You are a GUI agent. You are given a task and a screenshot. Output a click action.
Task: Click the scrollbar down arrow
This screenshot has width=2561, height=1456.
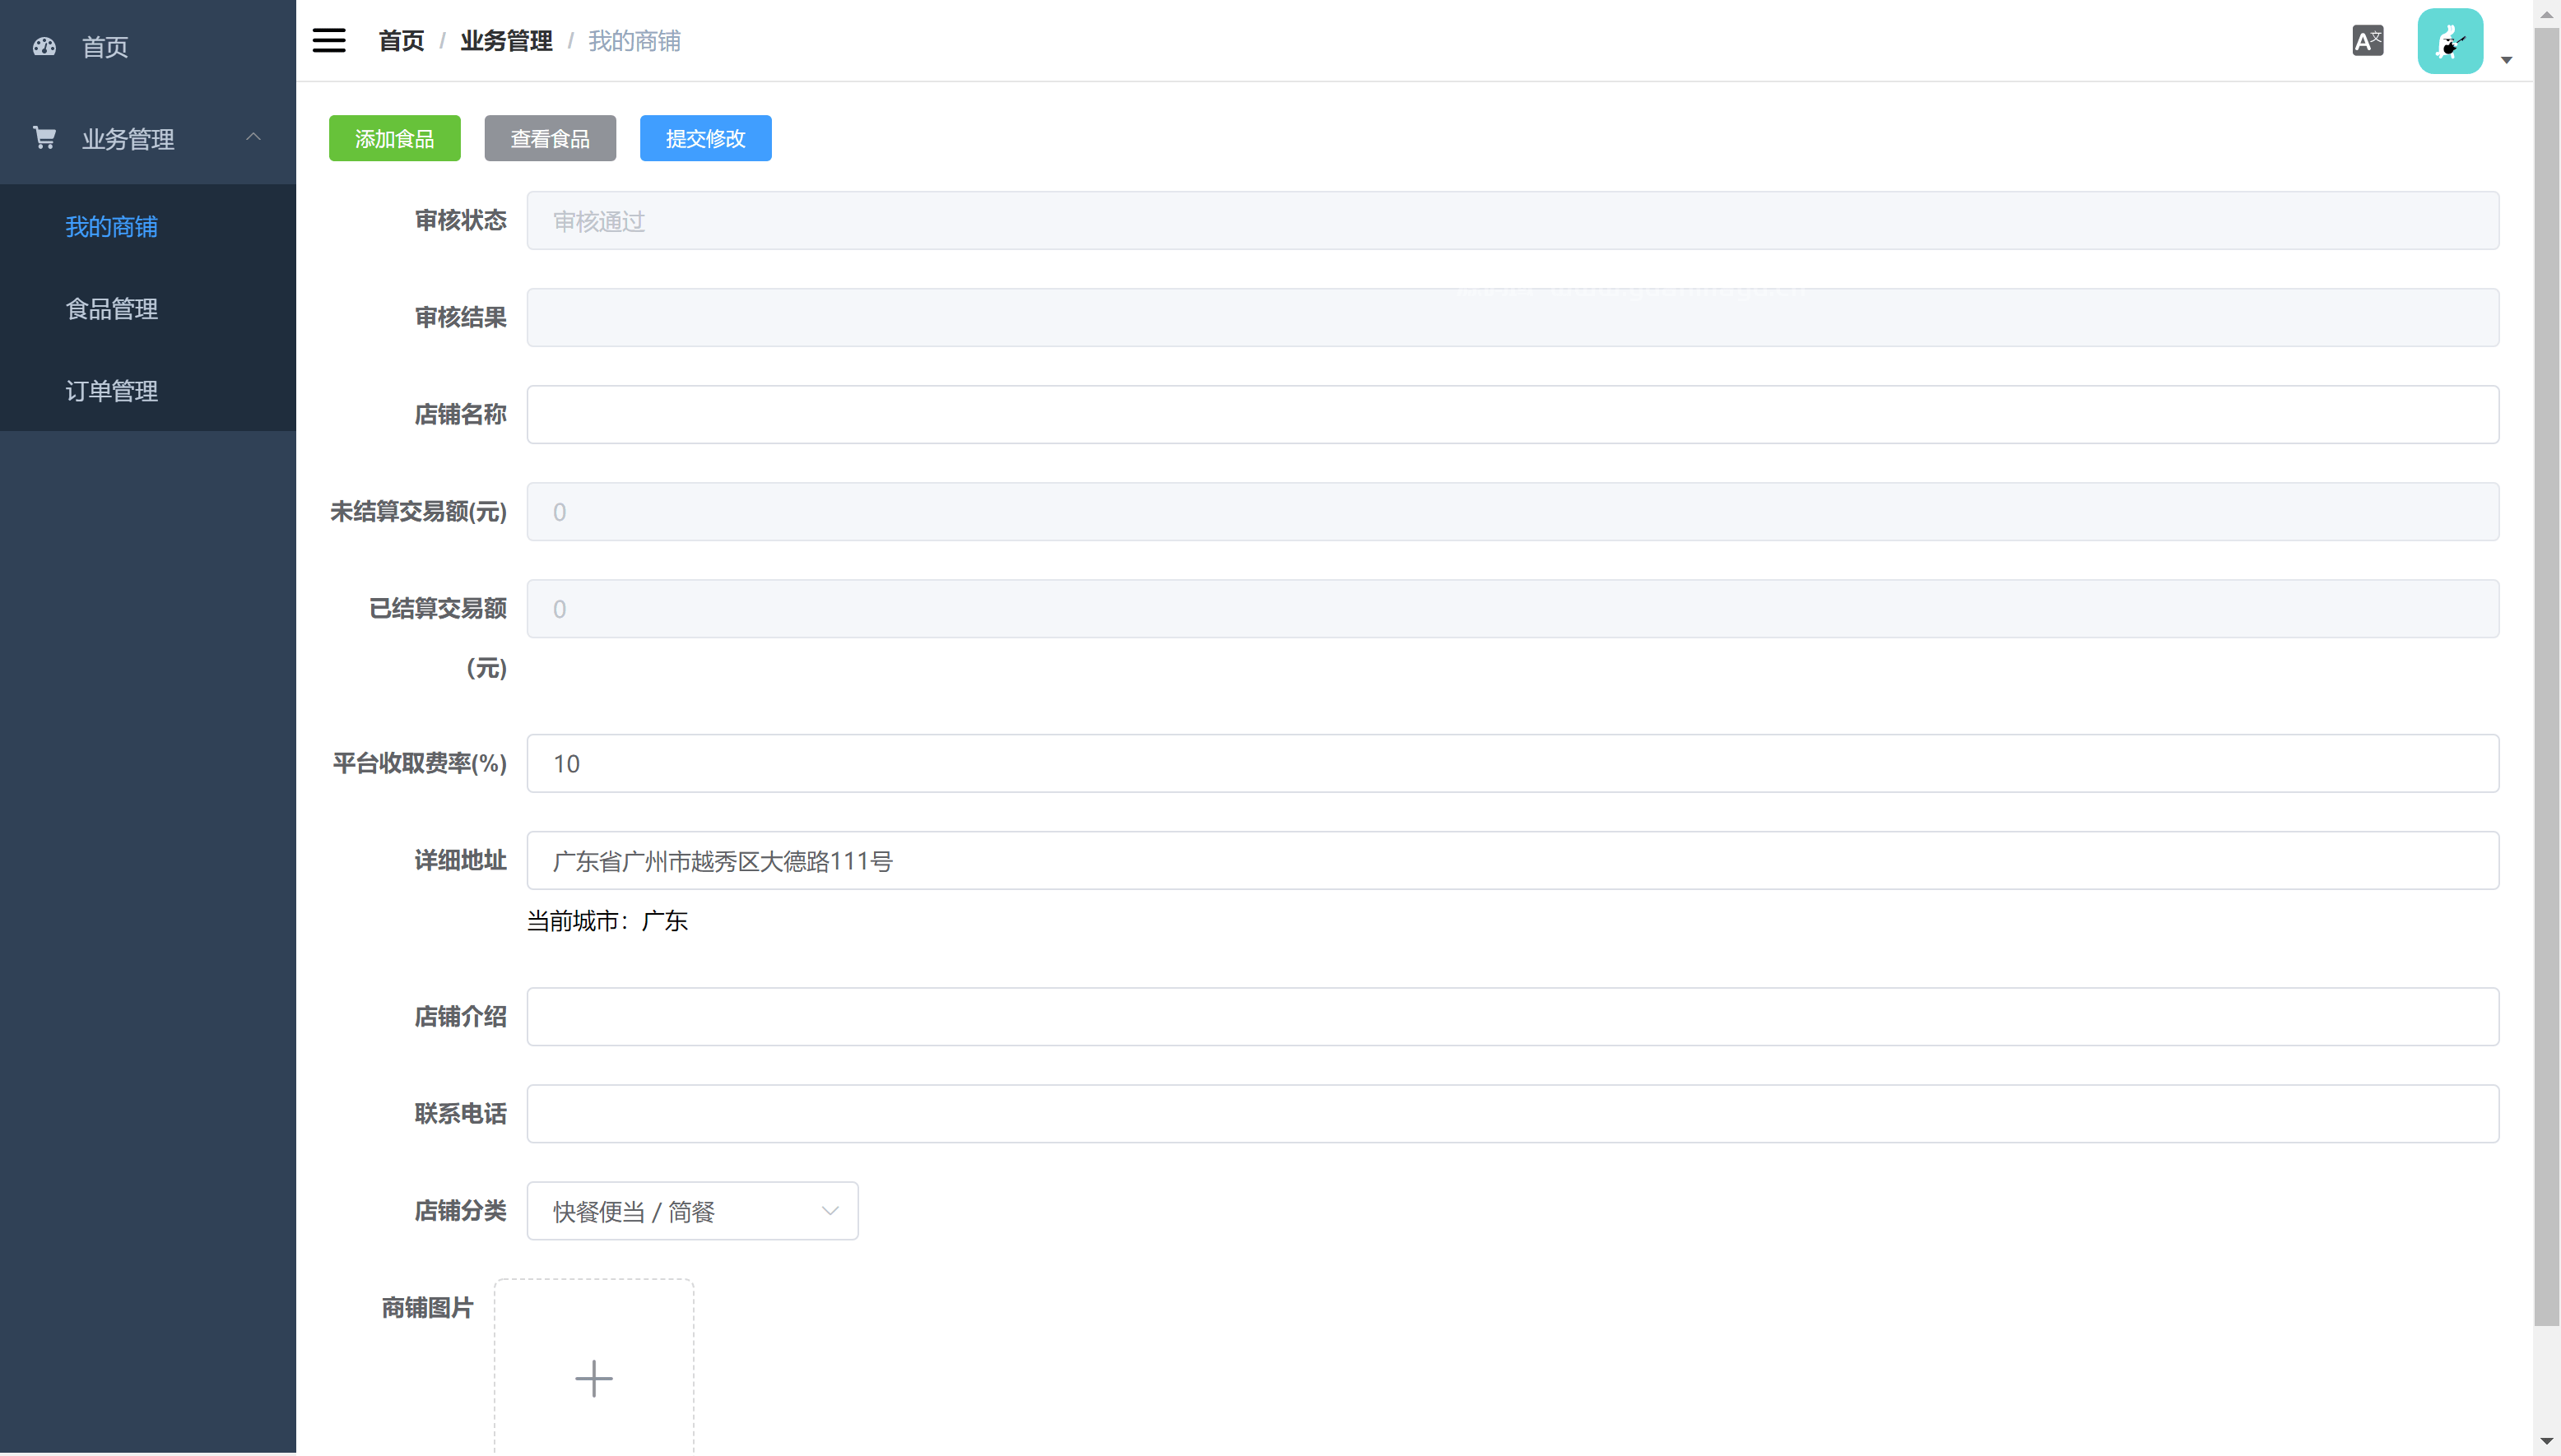(x=2547, y=1441)
